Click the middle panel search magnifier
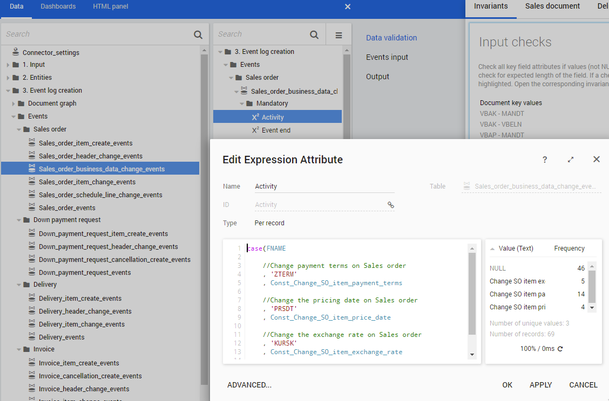 click(x=314, y=35)
